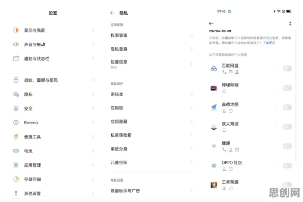303x202 pixels.
Task: Tap the shield icon next to 安全
Action: 16,108
